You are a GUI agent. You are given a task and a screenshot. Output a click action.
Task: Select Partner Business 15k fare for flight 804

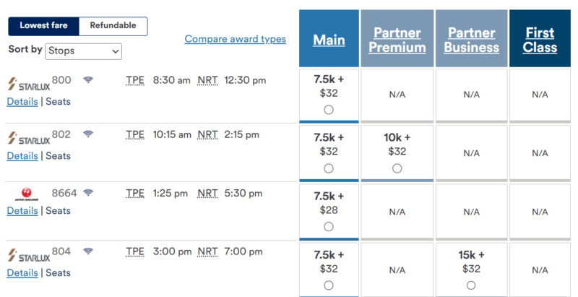click(471, 285)
